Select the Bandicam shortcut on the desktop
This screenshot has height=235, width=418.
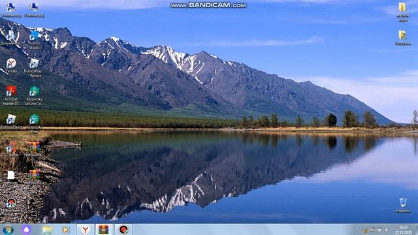coord(11,206)
